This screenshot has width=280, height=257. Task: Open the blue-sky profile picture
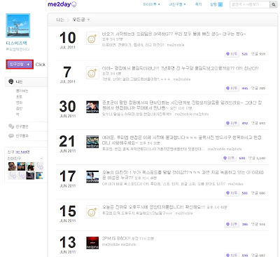coord(18,25)
